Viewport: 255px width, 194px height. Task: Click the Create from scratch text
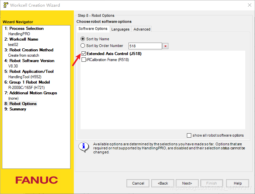[23, 55]
